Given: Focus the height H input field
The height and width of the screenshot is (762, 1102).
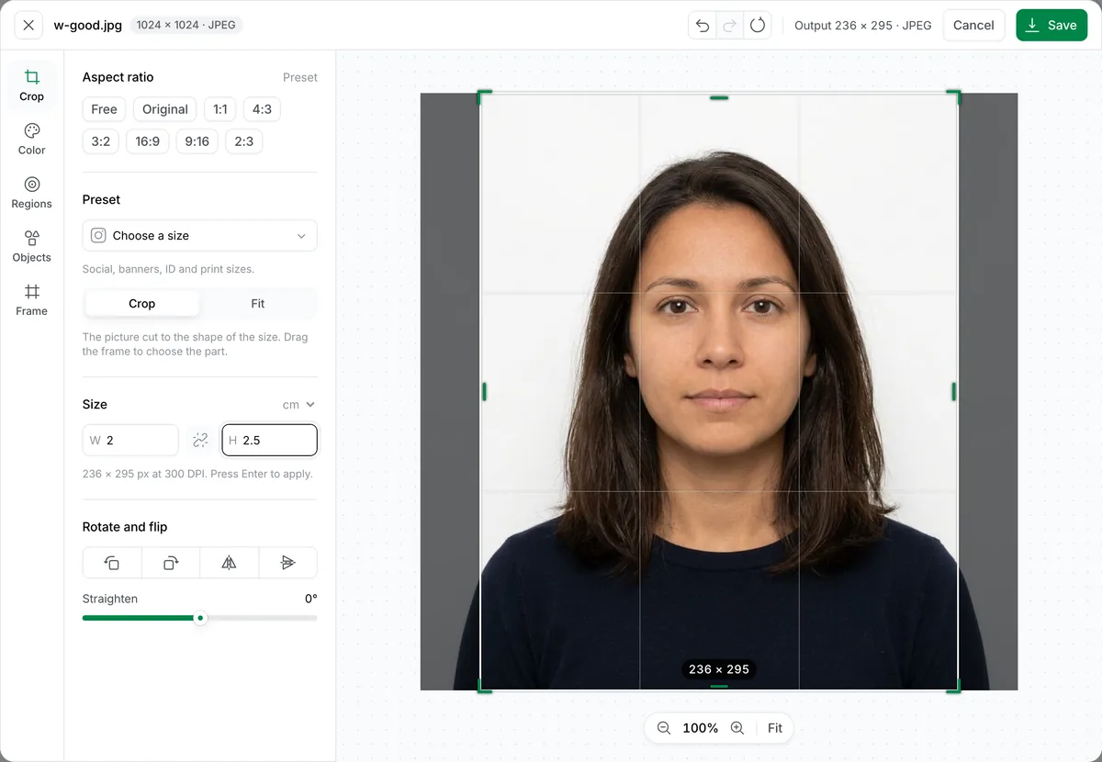Looking at the screenshot, I should [269, 440].
